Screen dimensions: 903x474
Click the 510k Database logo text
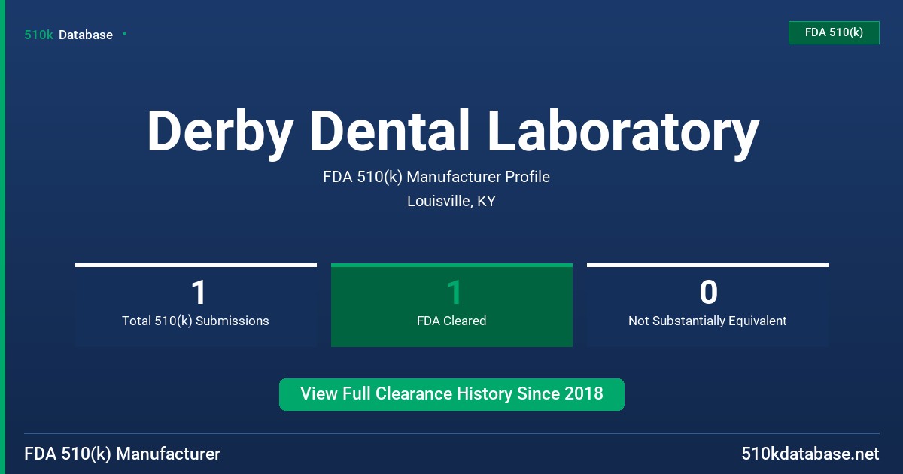68,35
